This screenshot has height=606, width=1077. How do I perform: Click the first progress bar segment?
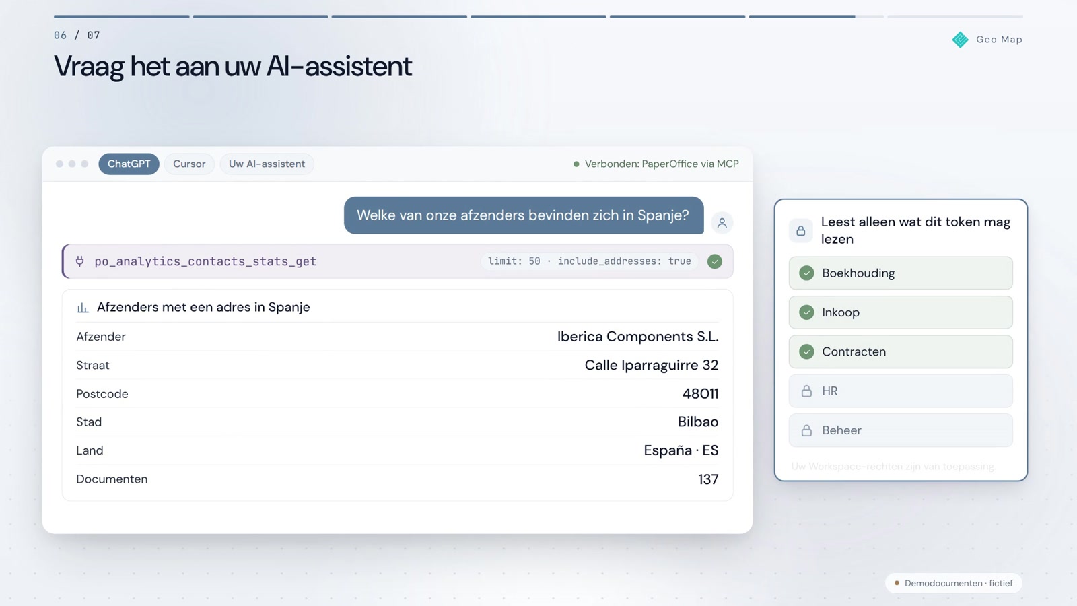121,16
